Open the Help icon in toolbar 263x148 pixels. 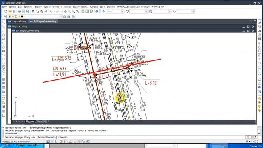coord(97,12)
